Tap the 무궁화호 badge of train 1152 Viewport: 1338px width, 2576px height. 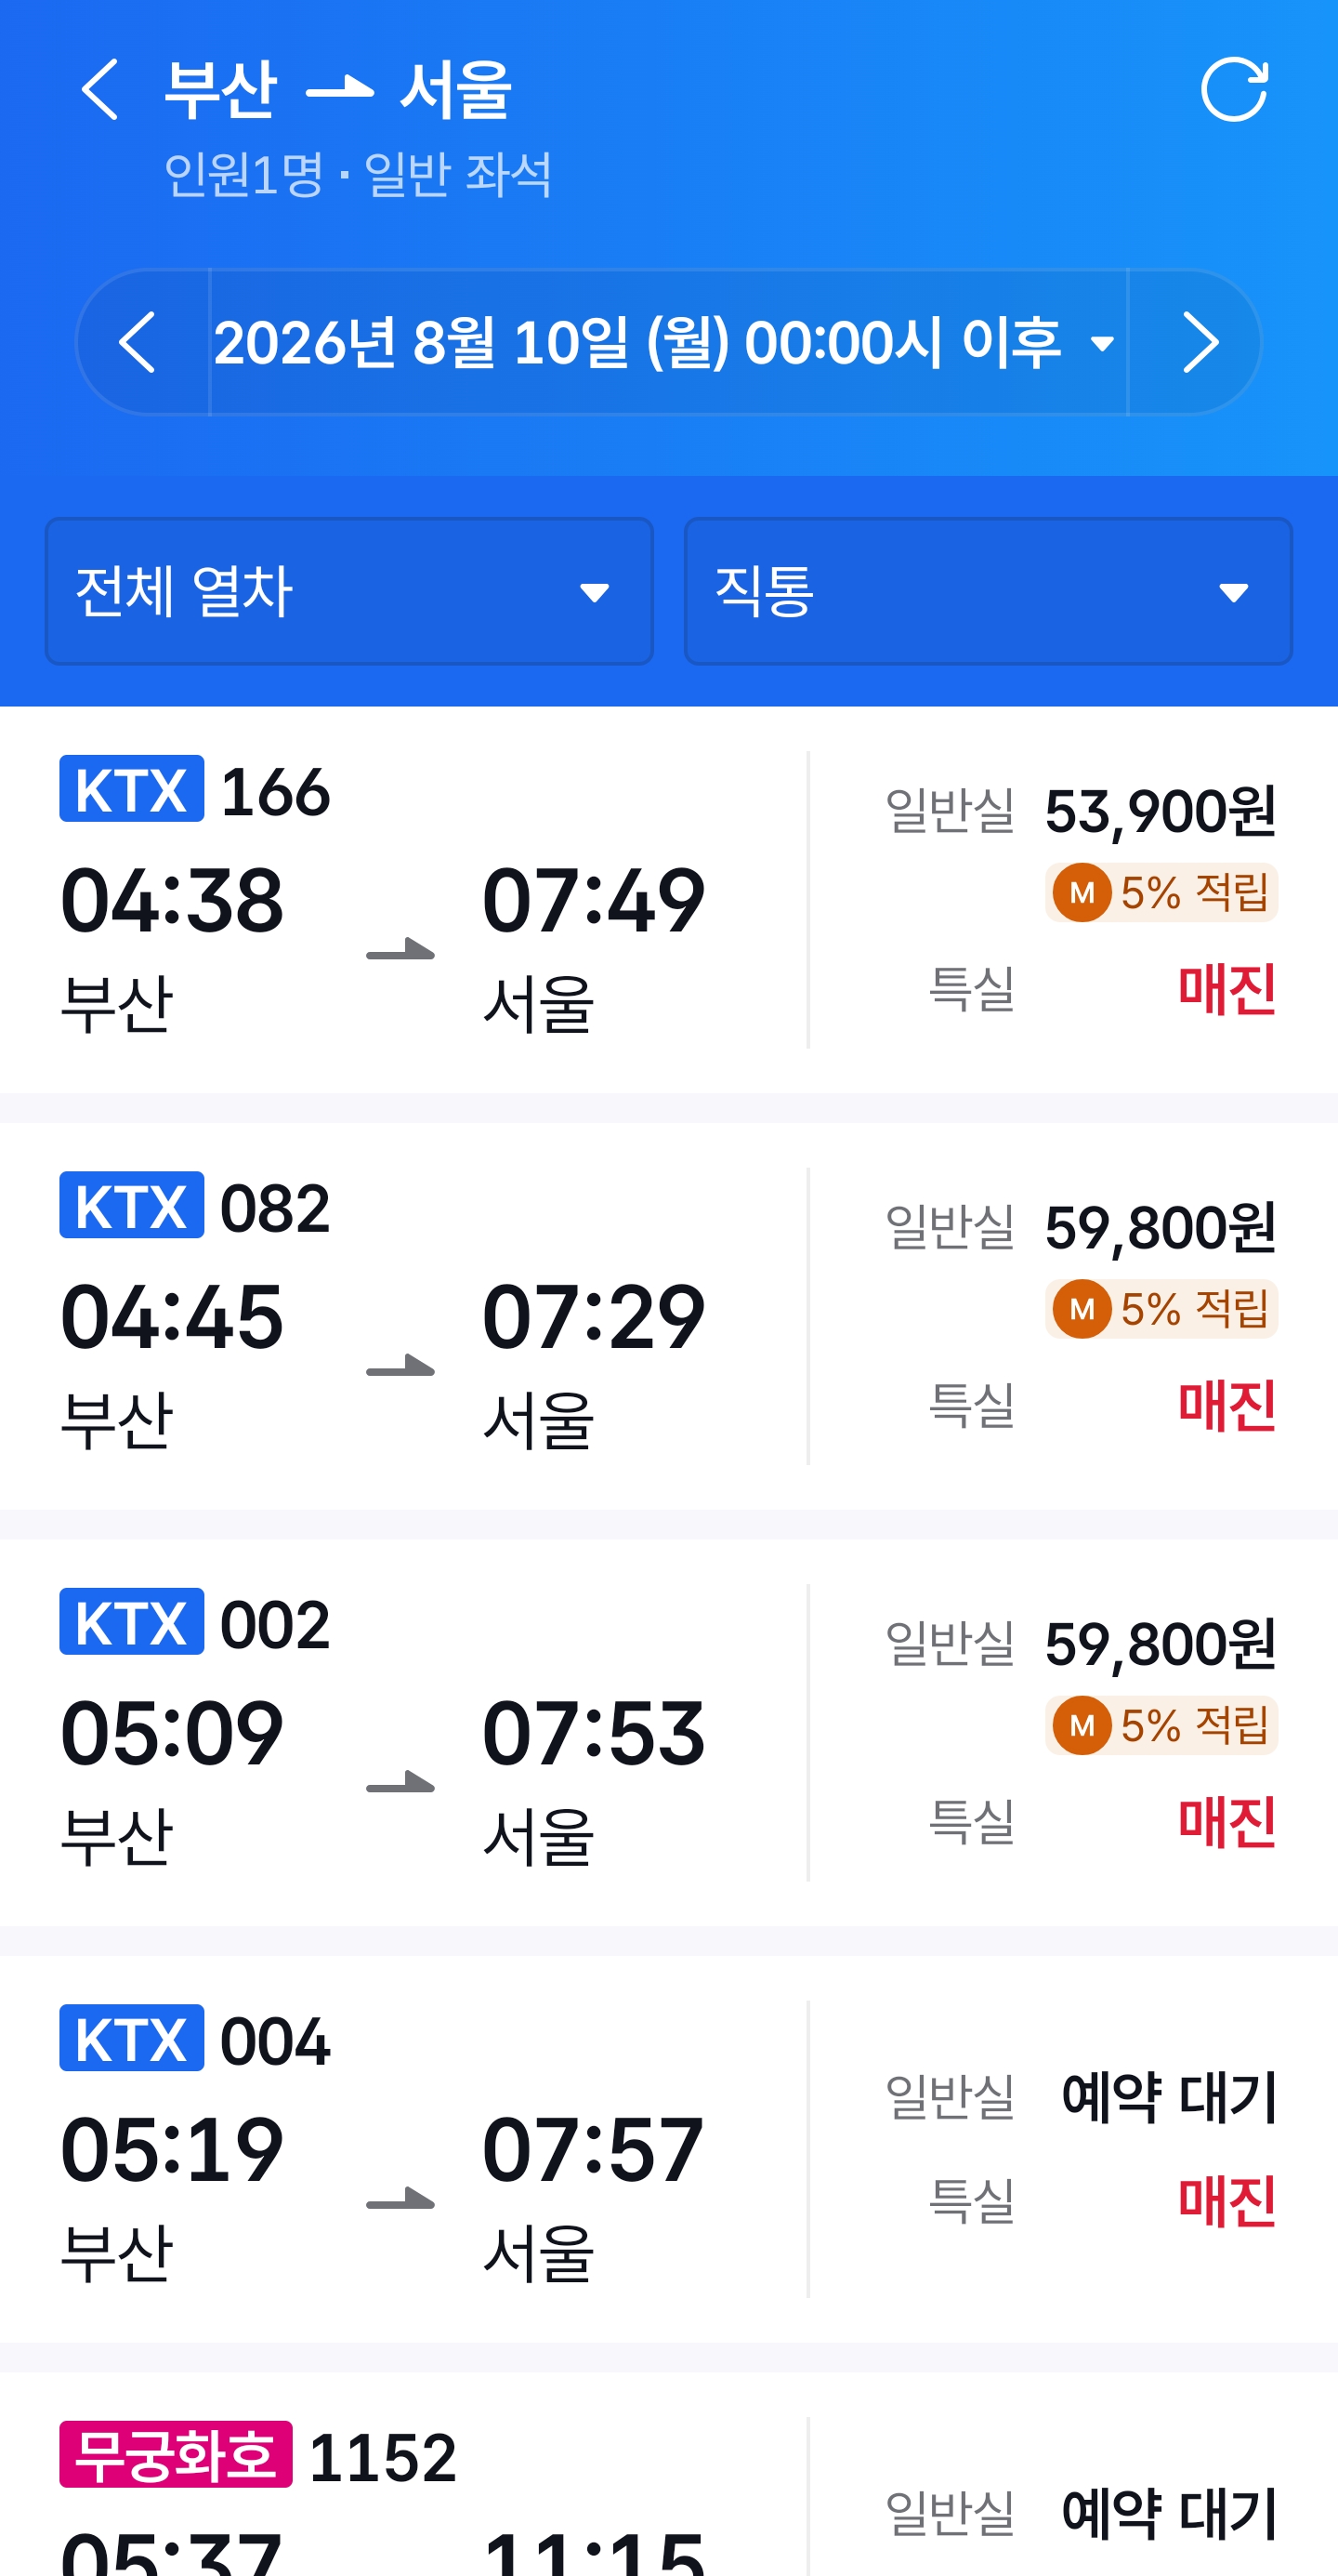(x=176, y=2454)
